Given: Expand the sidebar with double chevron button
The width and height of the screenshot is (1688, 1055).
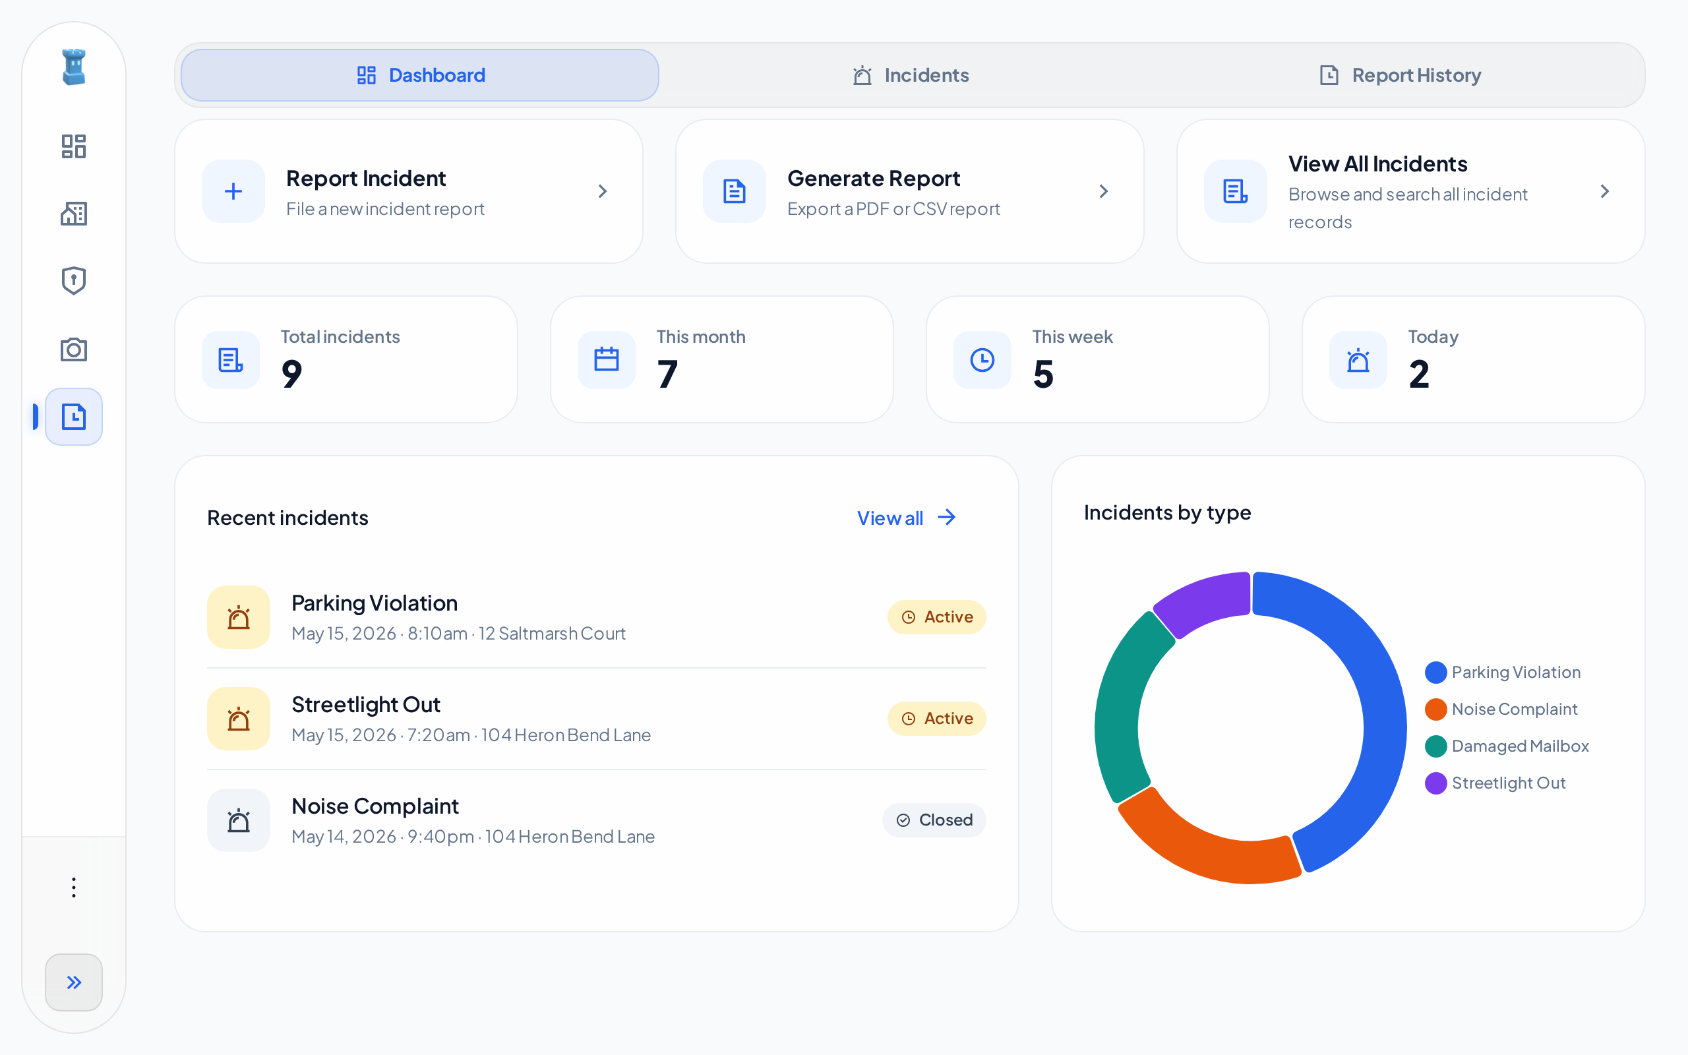Looking at the screenshot, I should click(x=74, y=982).
